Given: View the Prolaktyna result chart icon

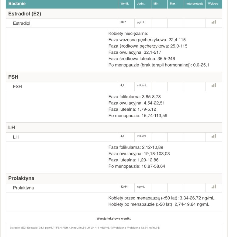Looking at the screenshot, I should pos(214,187).
